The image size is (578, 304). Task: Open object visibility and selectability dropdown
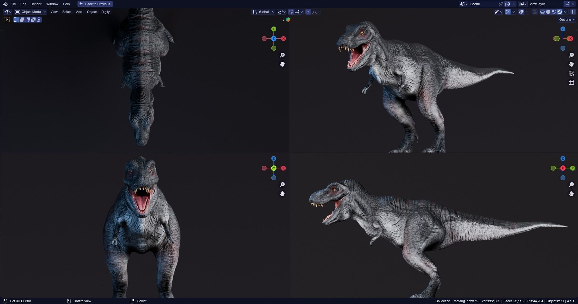click(x=498, y=12)
